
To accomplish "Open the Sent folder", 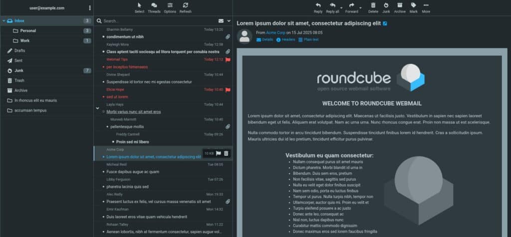I will [47, 60].
